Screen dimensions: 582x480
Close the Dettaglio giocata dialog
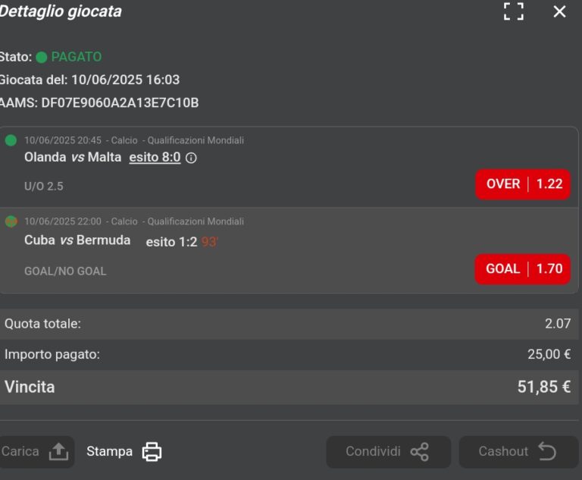coord(559,11)
